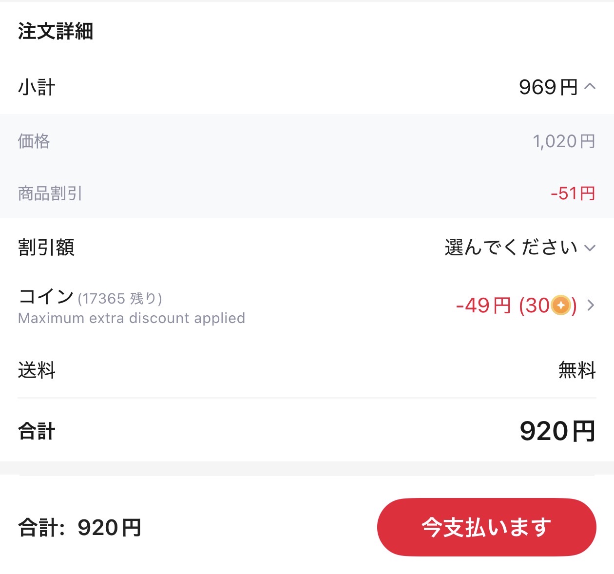Tap the 商品割引 -51円 amount
The width and height of the screenshot is (614, 574).
click(573, 193)
